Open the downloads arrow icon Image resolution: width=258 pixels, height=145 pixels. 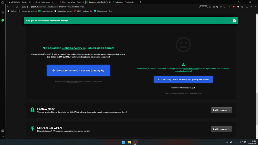coord(247,7)
